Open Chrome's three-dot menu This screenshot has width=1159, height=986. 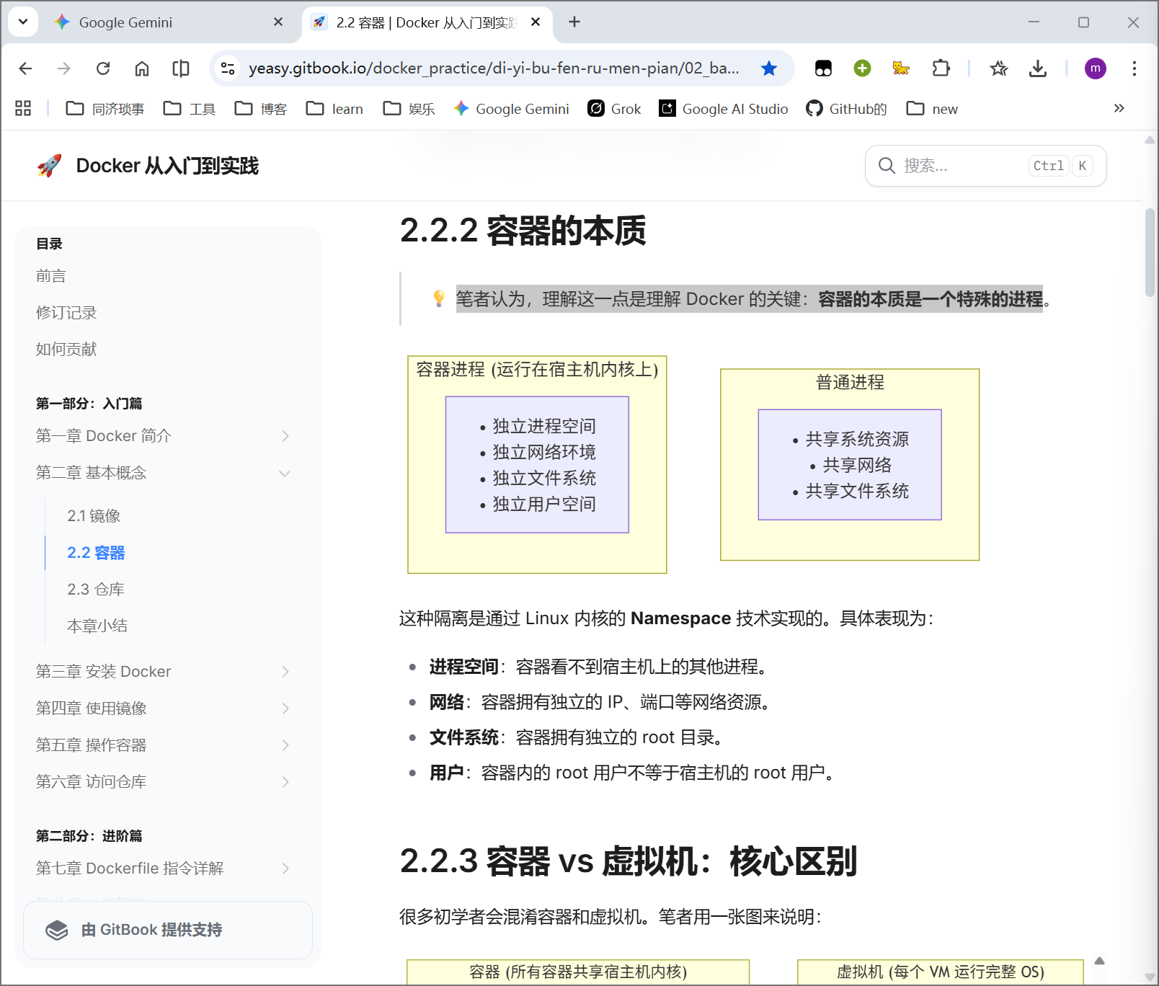1133,68
